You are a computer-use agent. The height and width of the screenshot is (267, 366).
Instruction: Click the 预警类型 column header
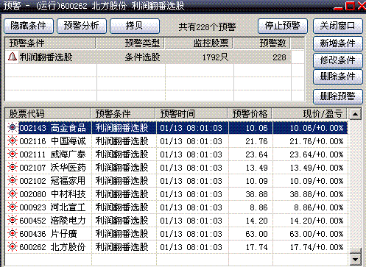(x=130, y=43)
